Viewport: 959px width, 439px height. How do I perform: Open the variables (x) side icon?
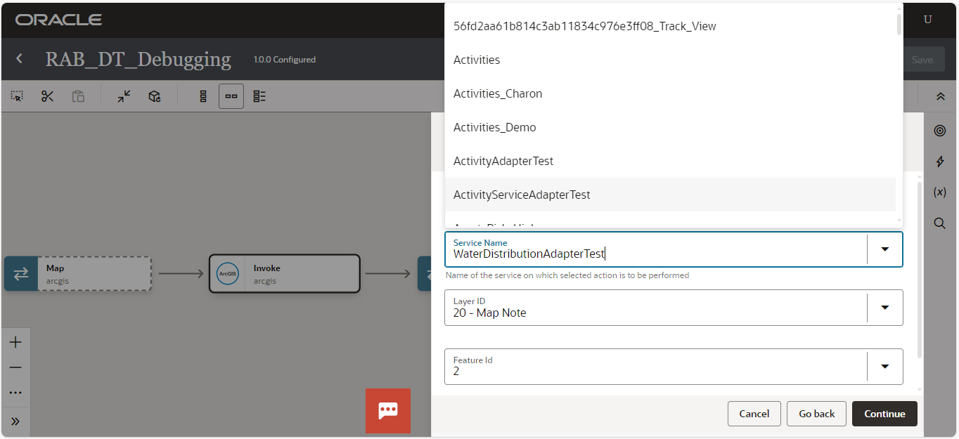pyautogui.click(x=940, y=192)
